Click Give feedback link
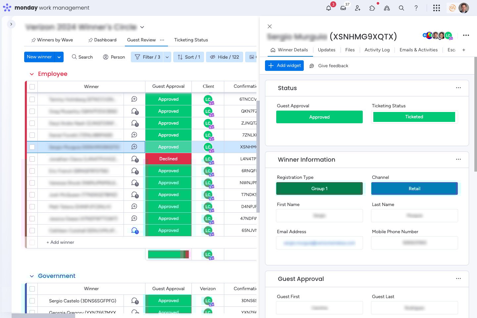This screenshot has width=477, height=318. (329, 66)
